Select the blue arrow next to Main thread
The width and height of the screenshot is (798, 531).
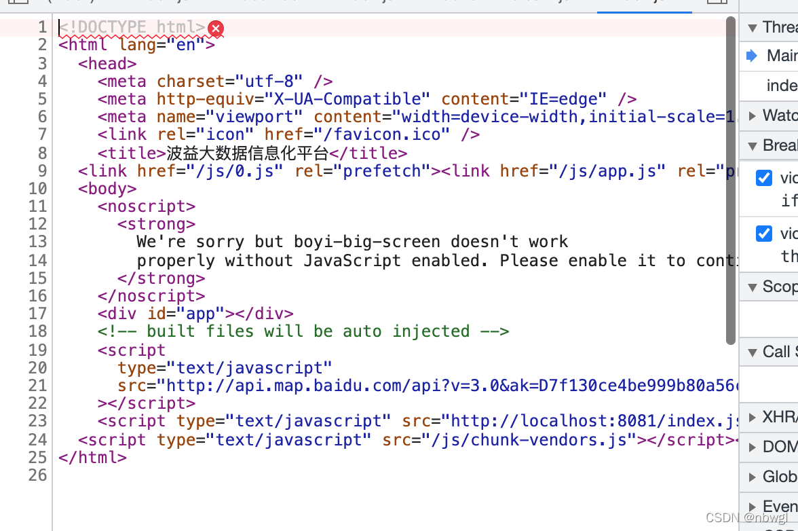pyautogui.click(x=752, y=56)
